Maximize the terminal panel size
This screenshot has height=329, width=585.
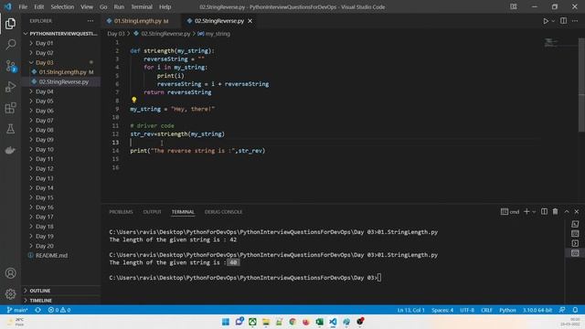567,211
